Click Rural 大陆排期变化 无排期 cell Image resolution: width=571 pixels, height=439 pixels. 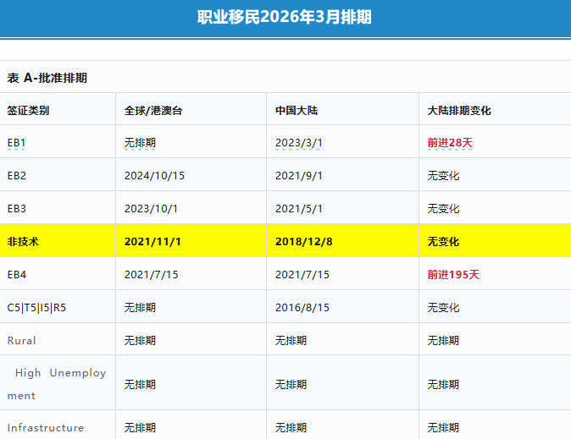[x=443, y=340]
